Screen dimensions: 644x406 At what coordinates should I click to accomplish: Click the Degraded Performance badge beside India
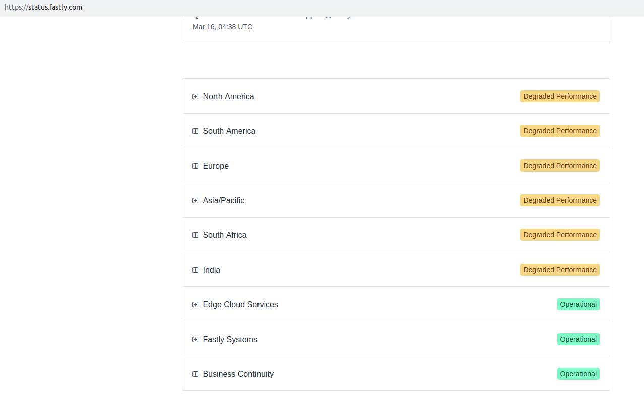(x=559, y=270)
